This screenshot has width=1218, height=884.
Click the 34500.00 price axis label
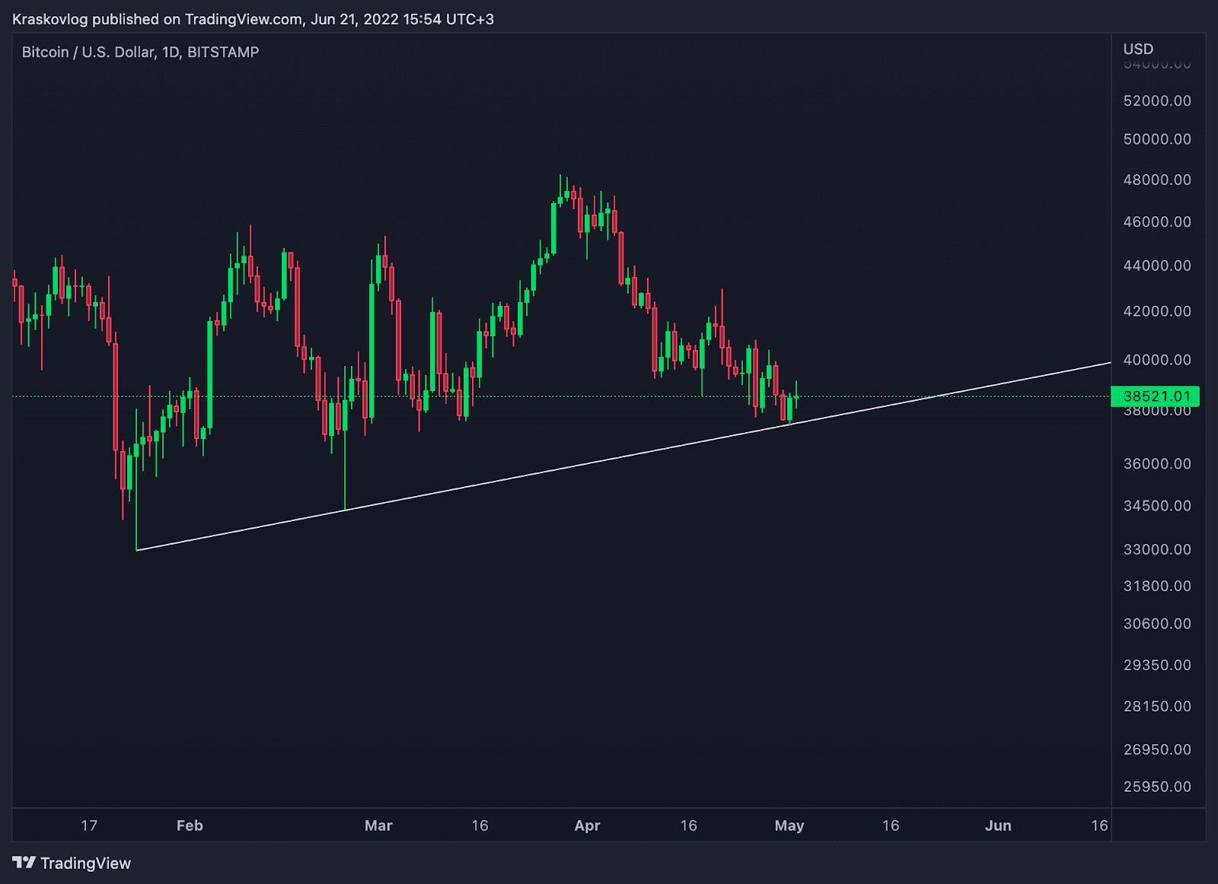click(1157, 505)
